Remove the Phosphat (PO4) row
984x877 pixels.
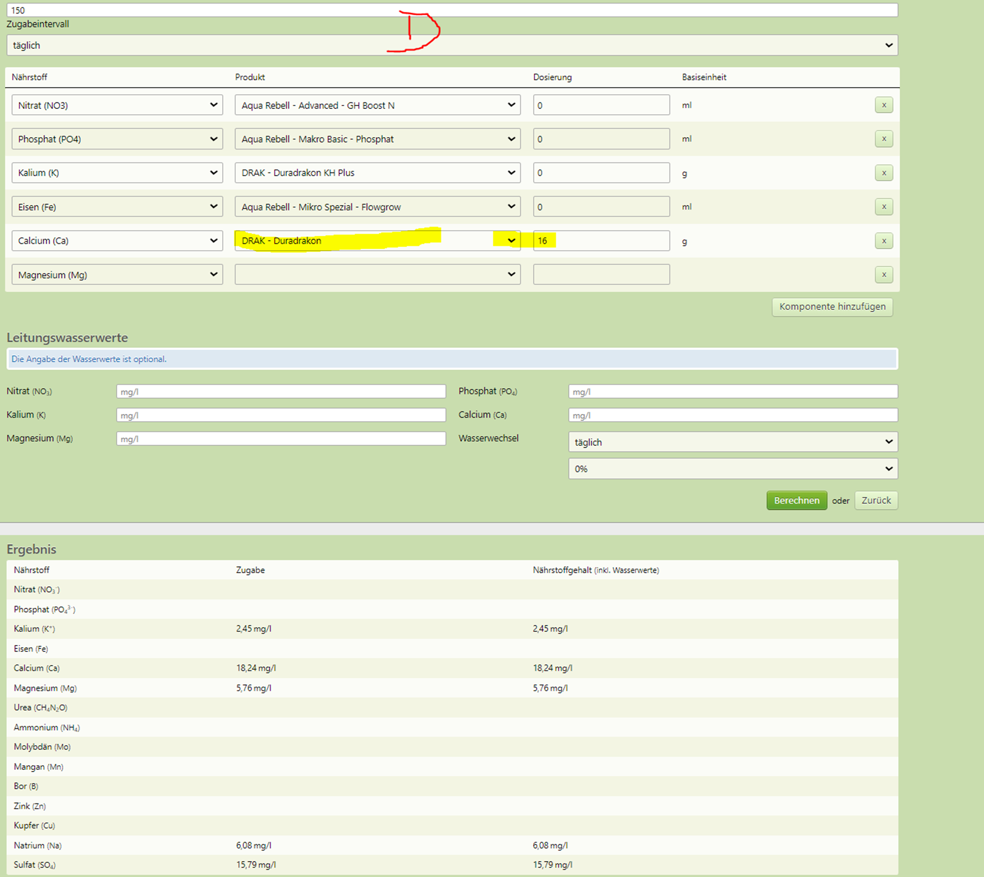(x=884, y=139)
